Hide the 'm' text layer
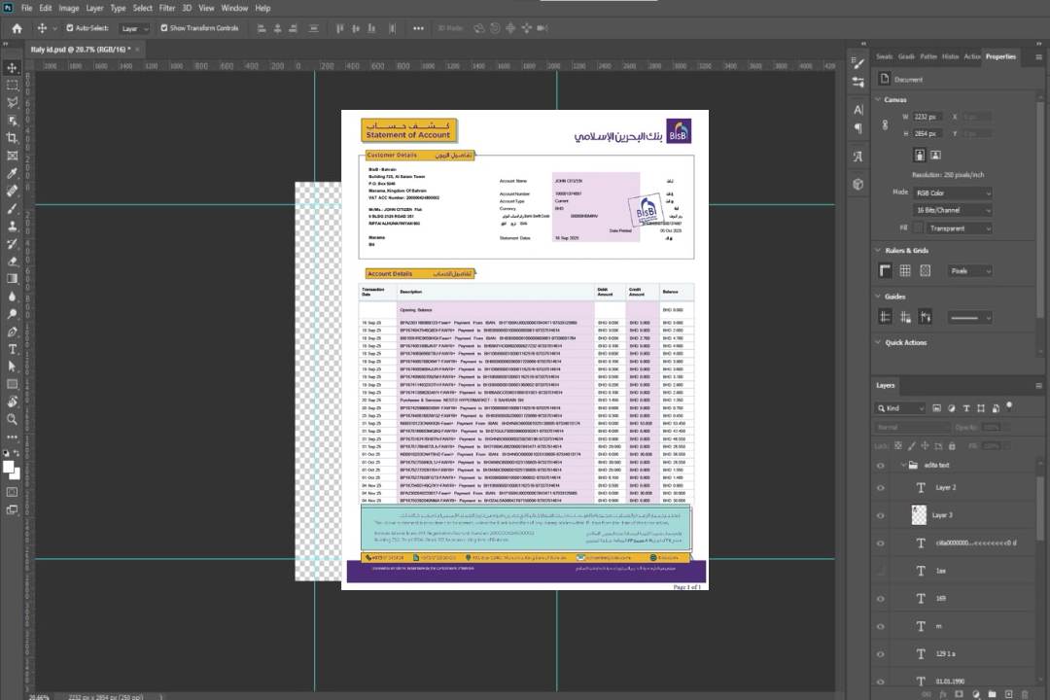The image size is (1050, 700). point(881,626)
